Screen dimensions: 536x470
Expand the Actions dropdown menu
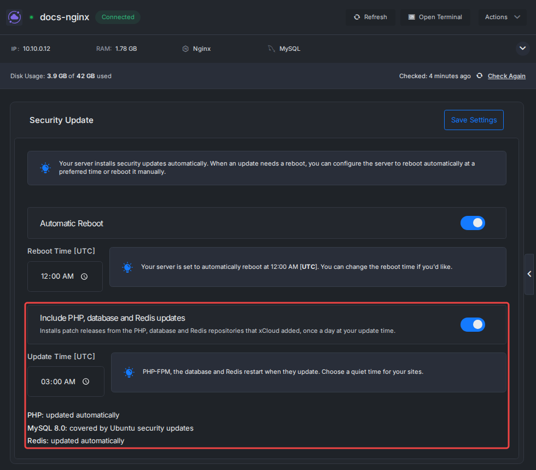click(x=502, y=17)
